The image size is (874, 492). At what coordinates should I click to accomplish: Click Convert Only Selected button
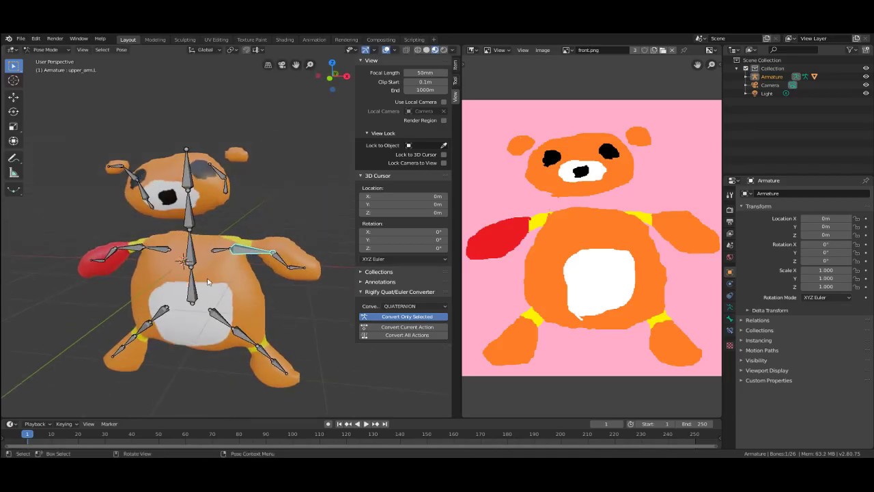click(404, 317)
